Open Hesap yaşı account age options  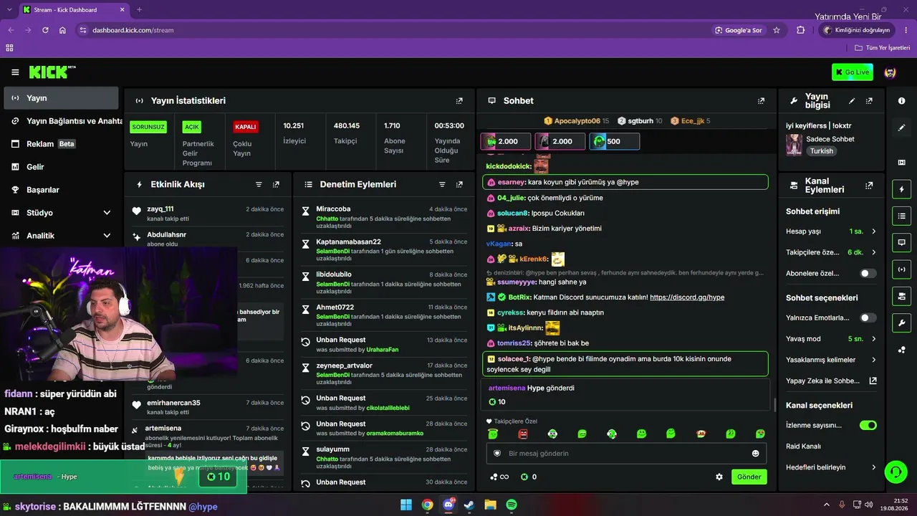pyautogui.click(x=832, y=231)
